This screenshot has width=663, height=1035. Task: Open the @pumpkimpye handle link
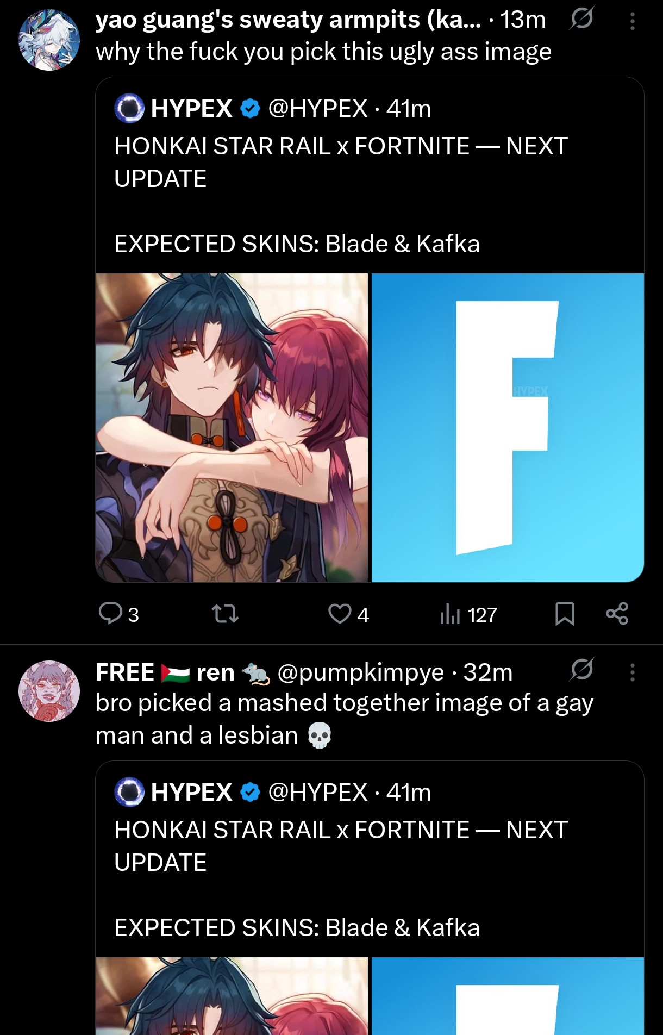click(361, 672)
